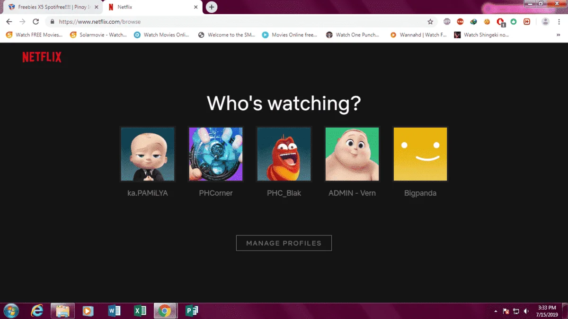568x319 pixels.
Task: Expand the hidden bookmarks chevron
Action: (559, 35)
